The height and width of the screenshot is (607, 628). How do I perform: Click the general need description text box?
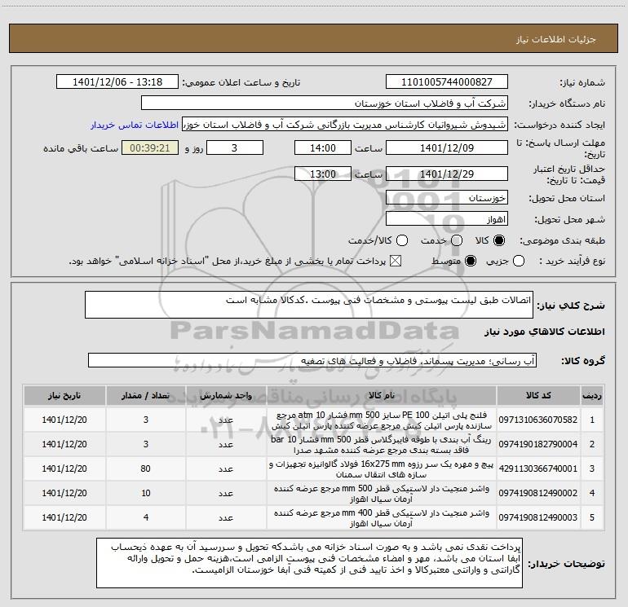click(309, 305)
